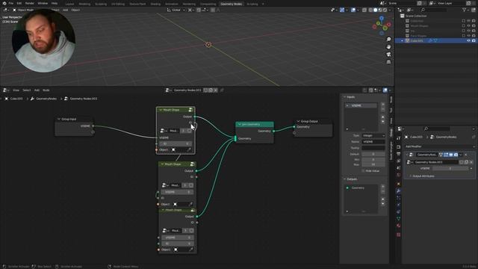This screenshot has width=478, height=269.
Task: Click the viewport pan hand icon
Action: (x=388, y=47)
